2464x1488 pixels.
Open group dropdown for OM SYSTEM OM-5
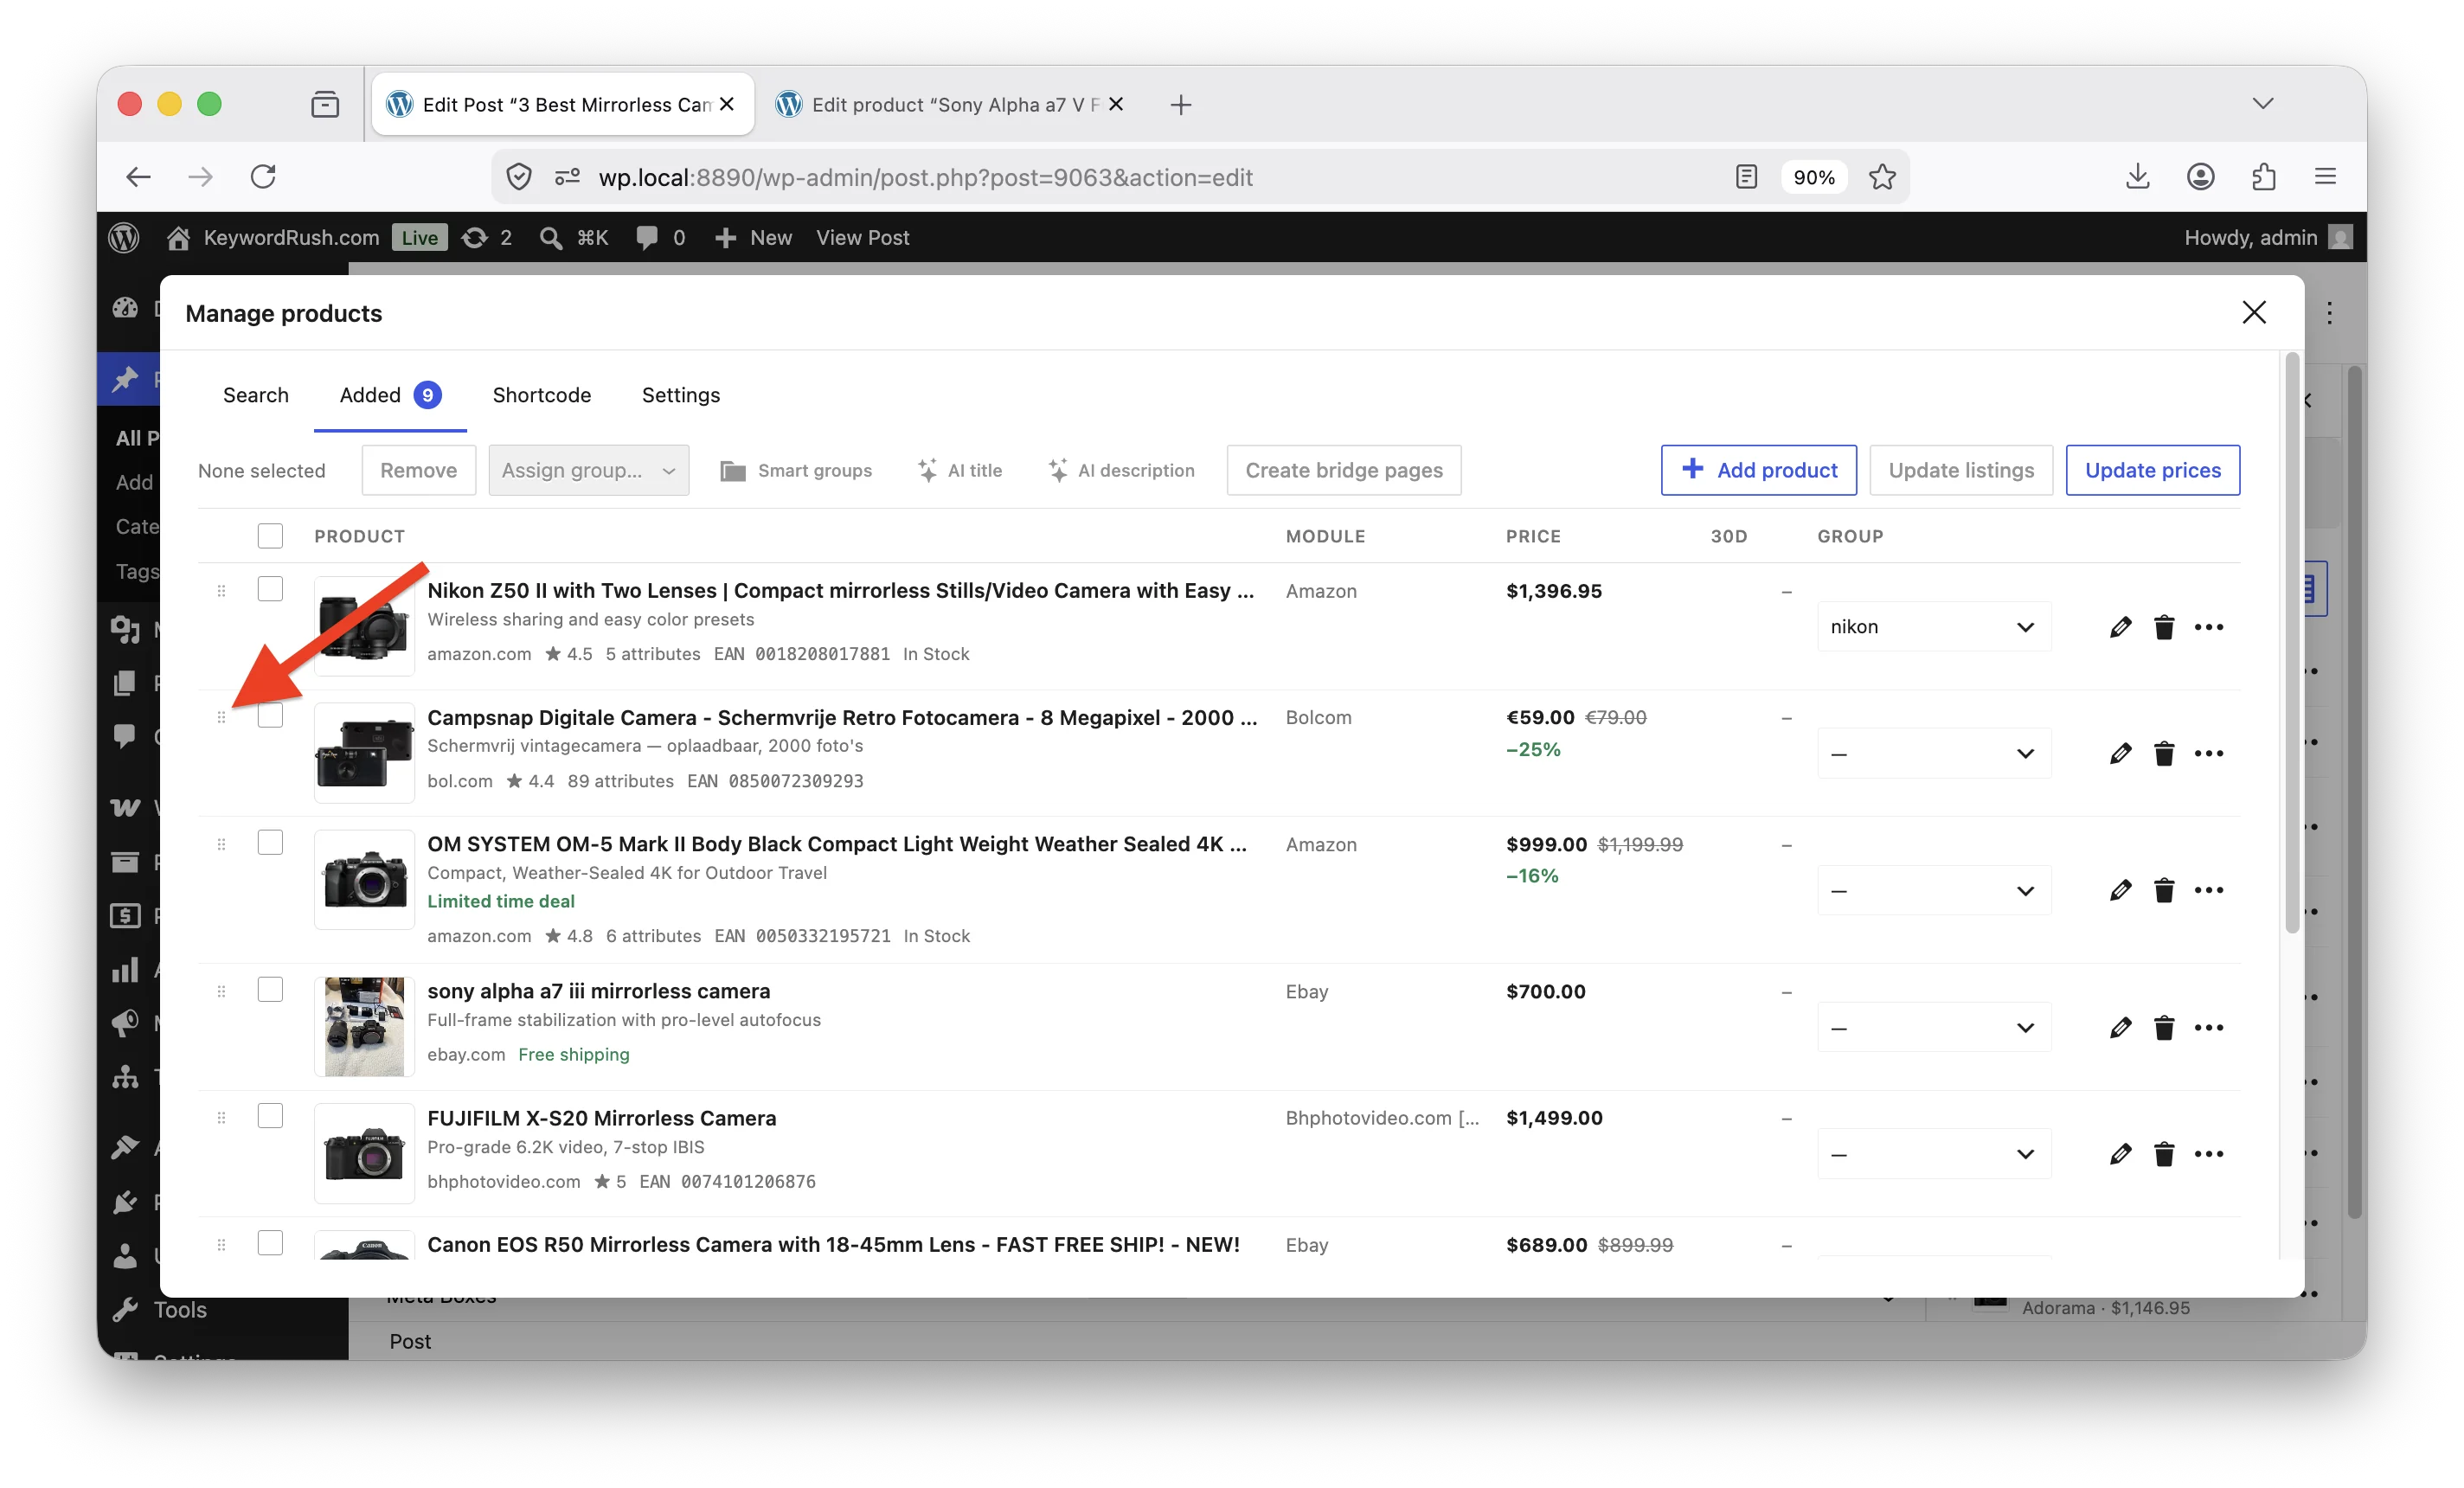pos(1934,890)
